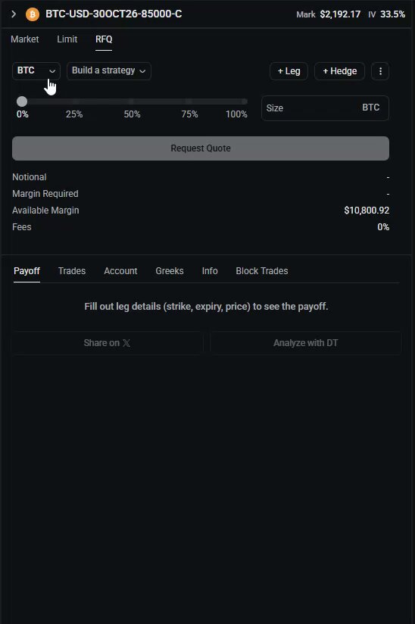Open the Greeks tab
Screen dimensions: 415x624
pos(170,271)
